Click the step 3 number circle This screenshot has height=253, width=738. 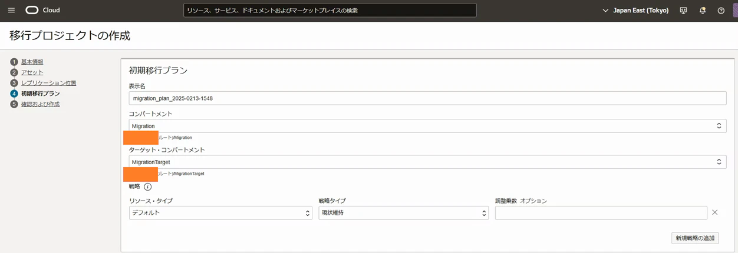coord(14,83)
